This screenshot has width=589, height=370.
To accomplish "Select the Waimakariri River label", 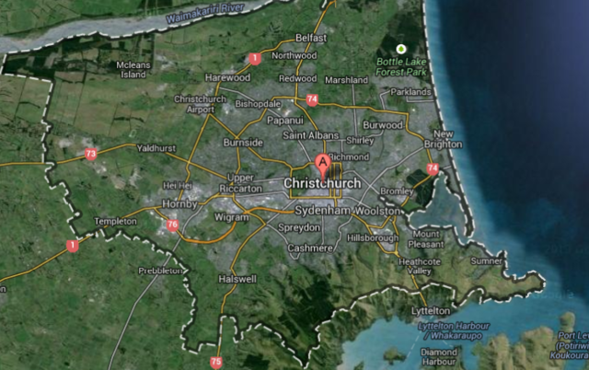I will (205, 13).
